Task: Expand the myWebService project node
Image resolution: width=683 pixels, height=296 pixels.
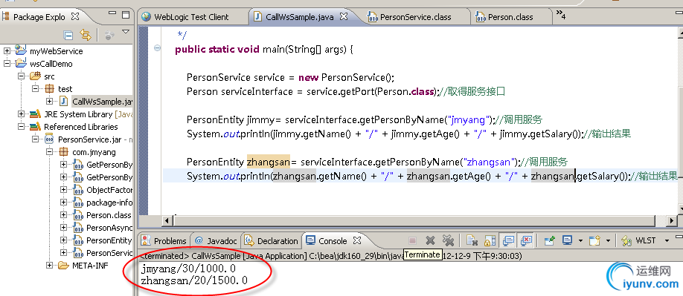Action: (x=7, y=50)
